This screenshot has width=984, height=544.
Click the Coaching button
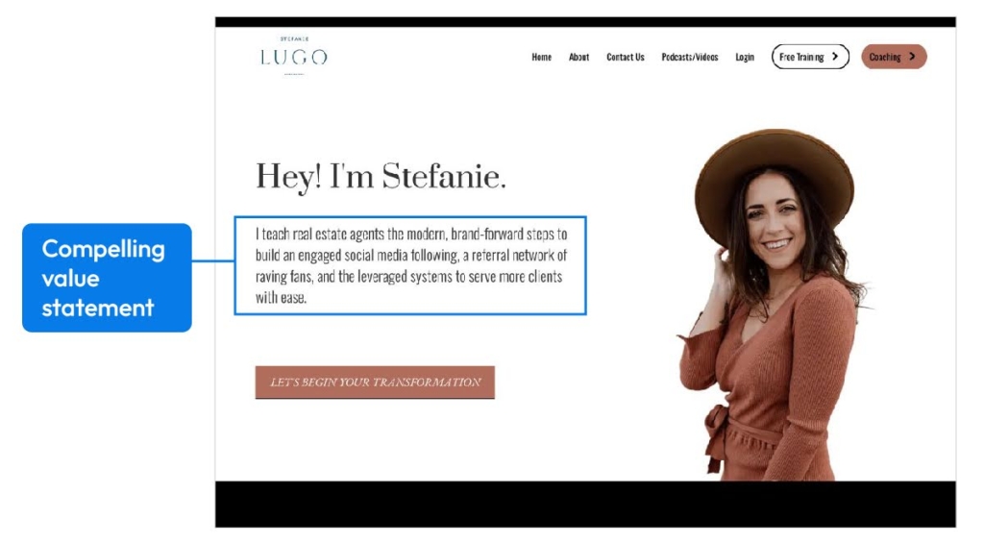pos(894,57)
